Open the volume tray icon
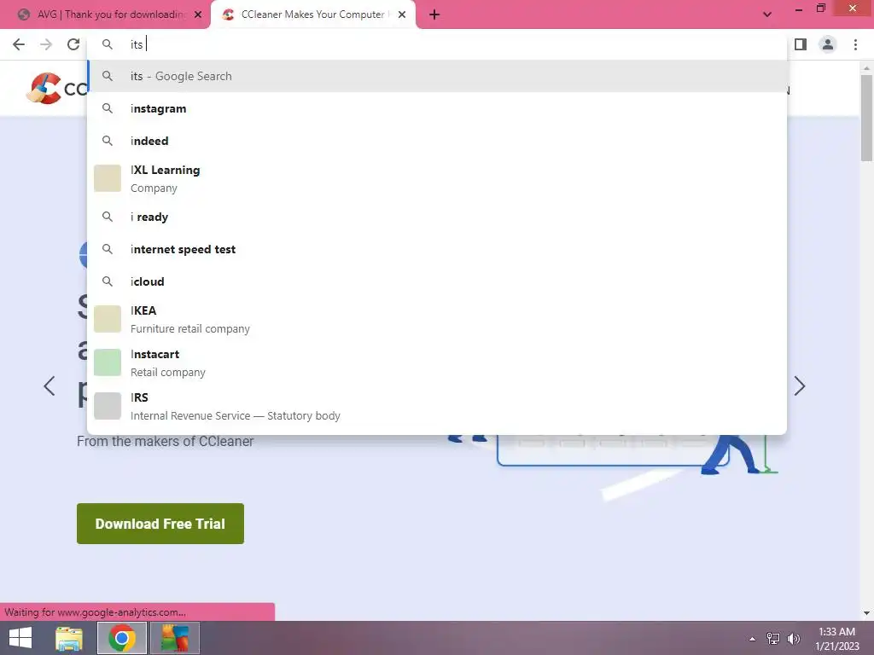 coord(793,639)
